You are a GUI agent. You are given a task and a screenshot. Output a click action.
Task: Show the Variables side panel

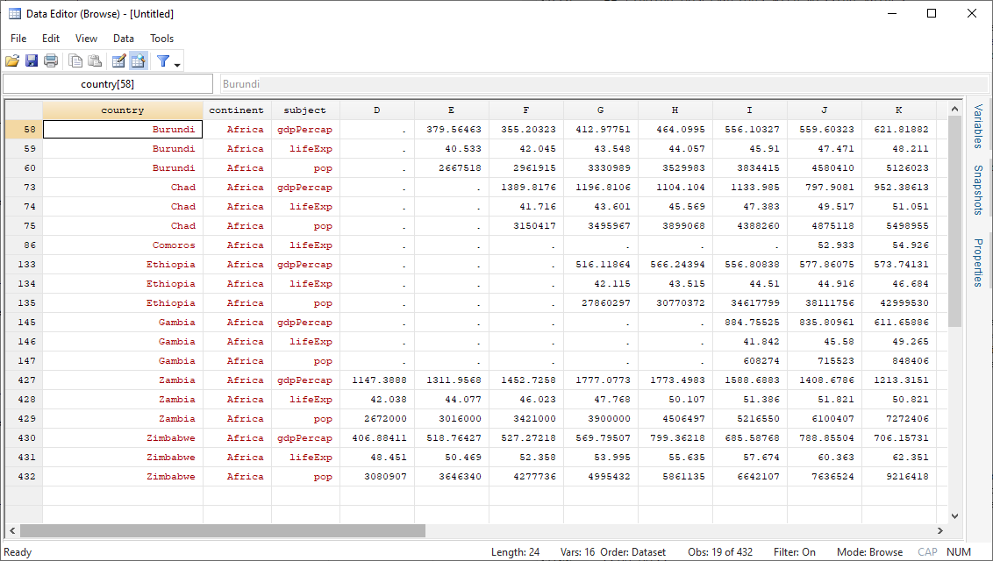click(978, 126)
